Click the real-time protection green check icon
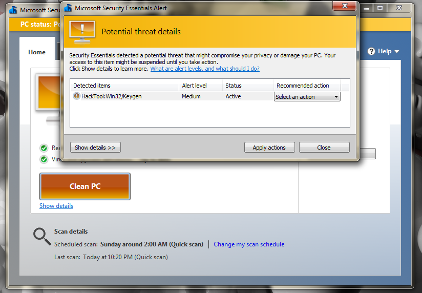Viewport: 422px width, 293px height. coord(44,148)
